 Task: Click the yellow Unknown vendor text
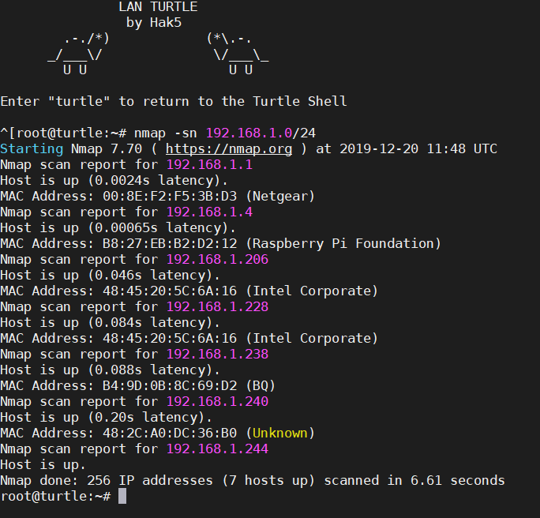[280, 433]
